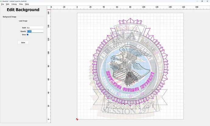The image size is (210, 126).
Task: Click the Done button
Action: coord(23,43)
